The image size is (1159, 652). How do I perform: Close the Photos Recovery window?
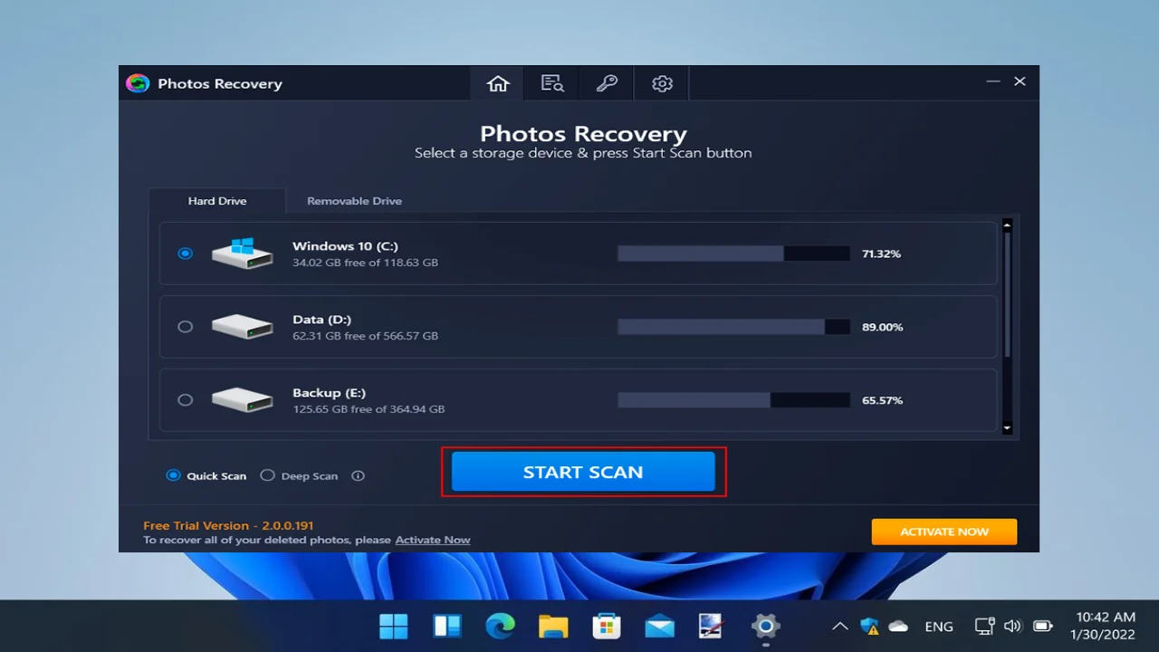(1020, 81)
